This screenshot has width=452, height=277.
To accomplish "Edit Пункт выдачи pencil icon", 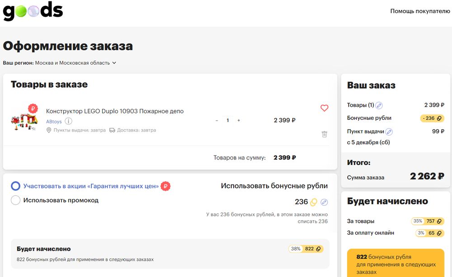I will [x=389, y=132].
